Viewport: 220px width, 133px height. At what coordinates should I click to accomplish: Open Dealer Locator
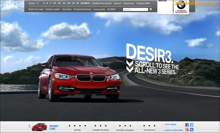[x=52, y=9]
